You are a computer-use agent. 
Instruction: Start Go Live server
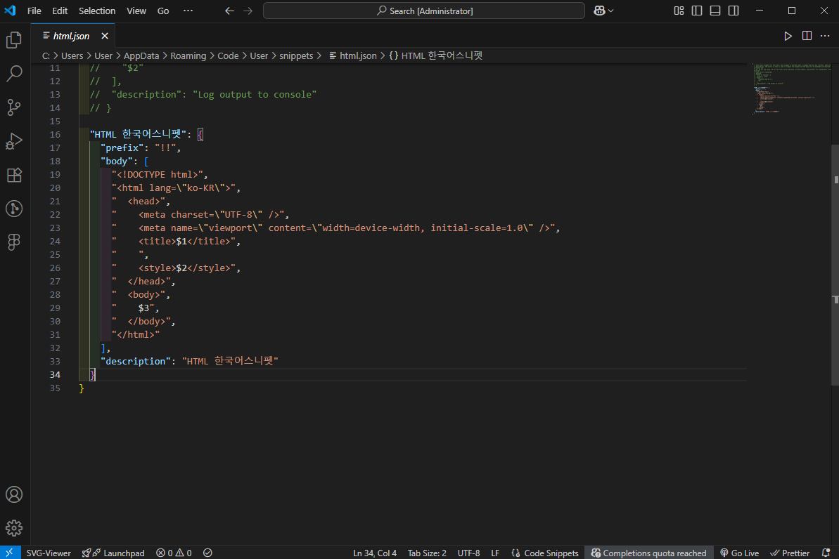coord(739,553)
